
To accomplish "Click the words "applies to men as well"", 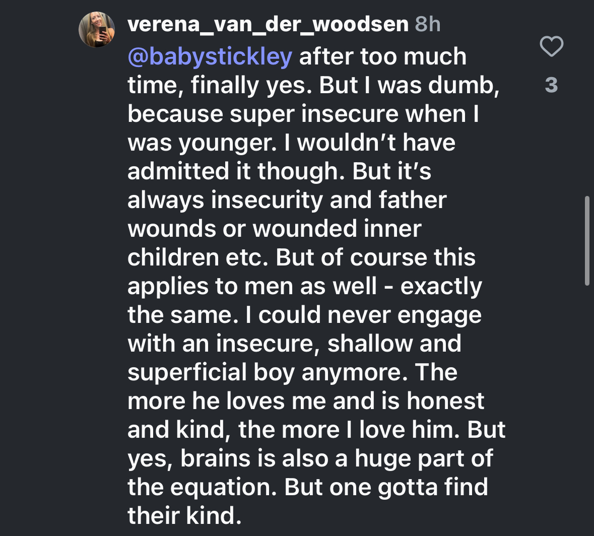I will pyautogui.click(x=252, y=286).
